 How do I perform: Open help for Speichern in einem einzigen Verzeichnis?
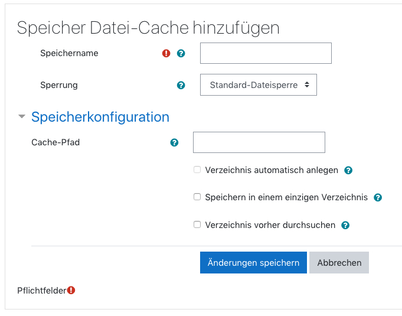(378, 197)
